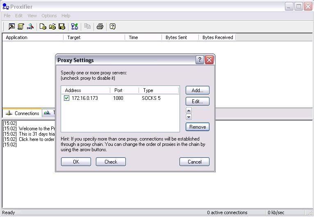The width and height of the screenshot is (314, 217).
Task: Click the network computers check icon
Action: click(75, 26)
